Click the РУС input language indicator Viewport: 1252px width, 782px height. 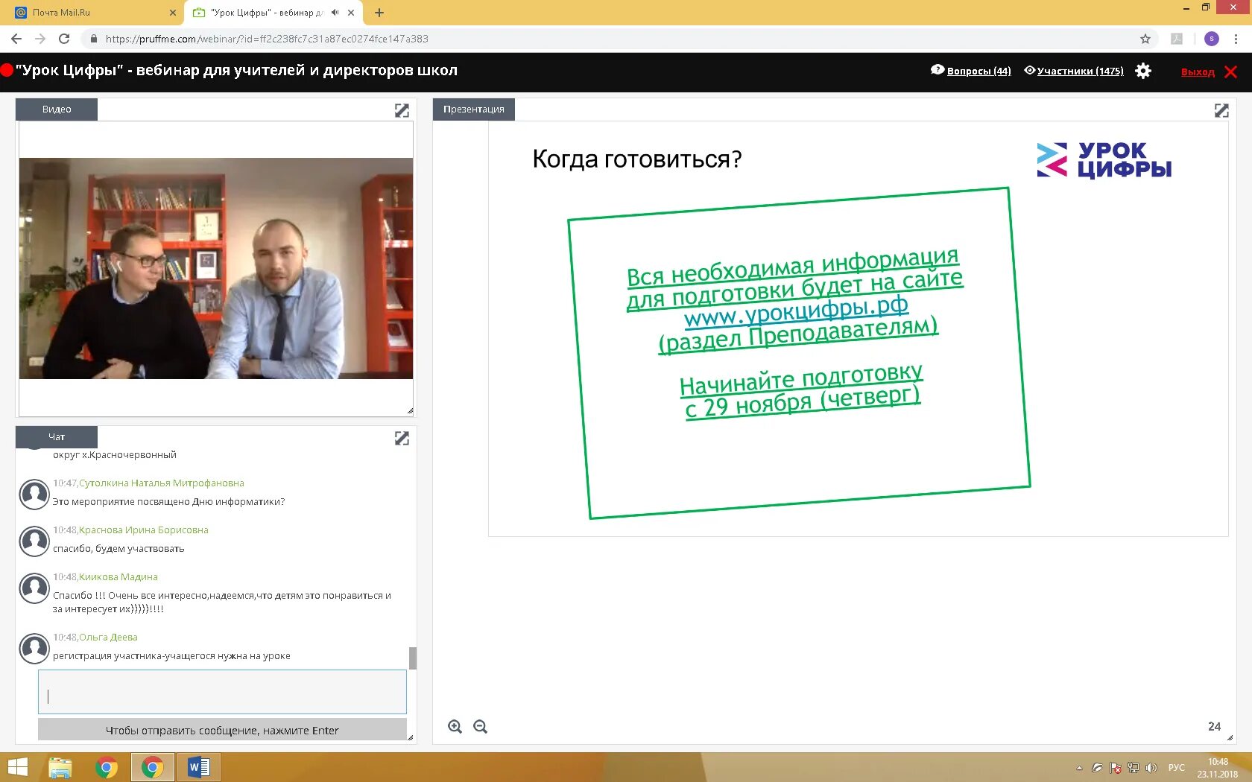coord(1176,768)
